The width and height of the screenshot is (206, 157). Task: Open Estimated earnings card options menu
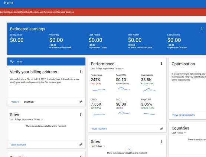[x=202, y=29]
